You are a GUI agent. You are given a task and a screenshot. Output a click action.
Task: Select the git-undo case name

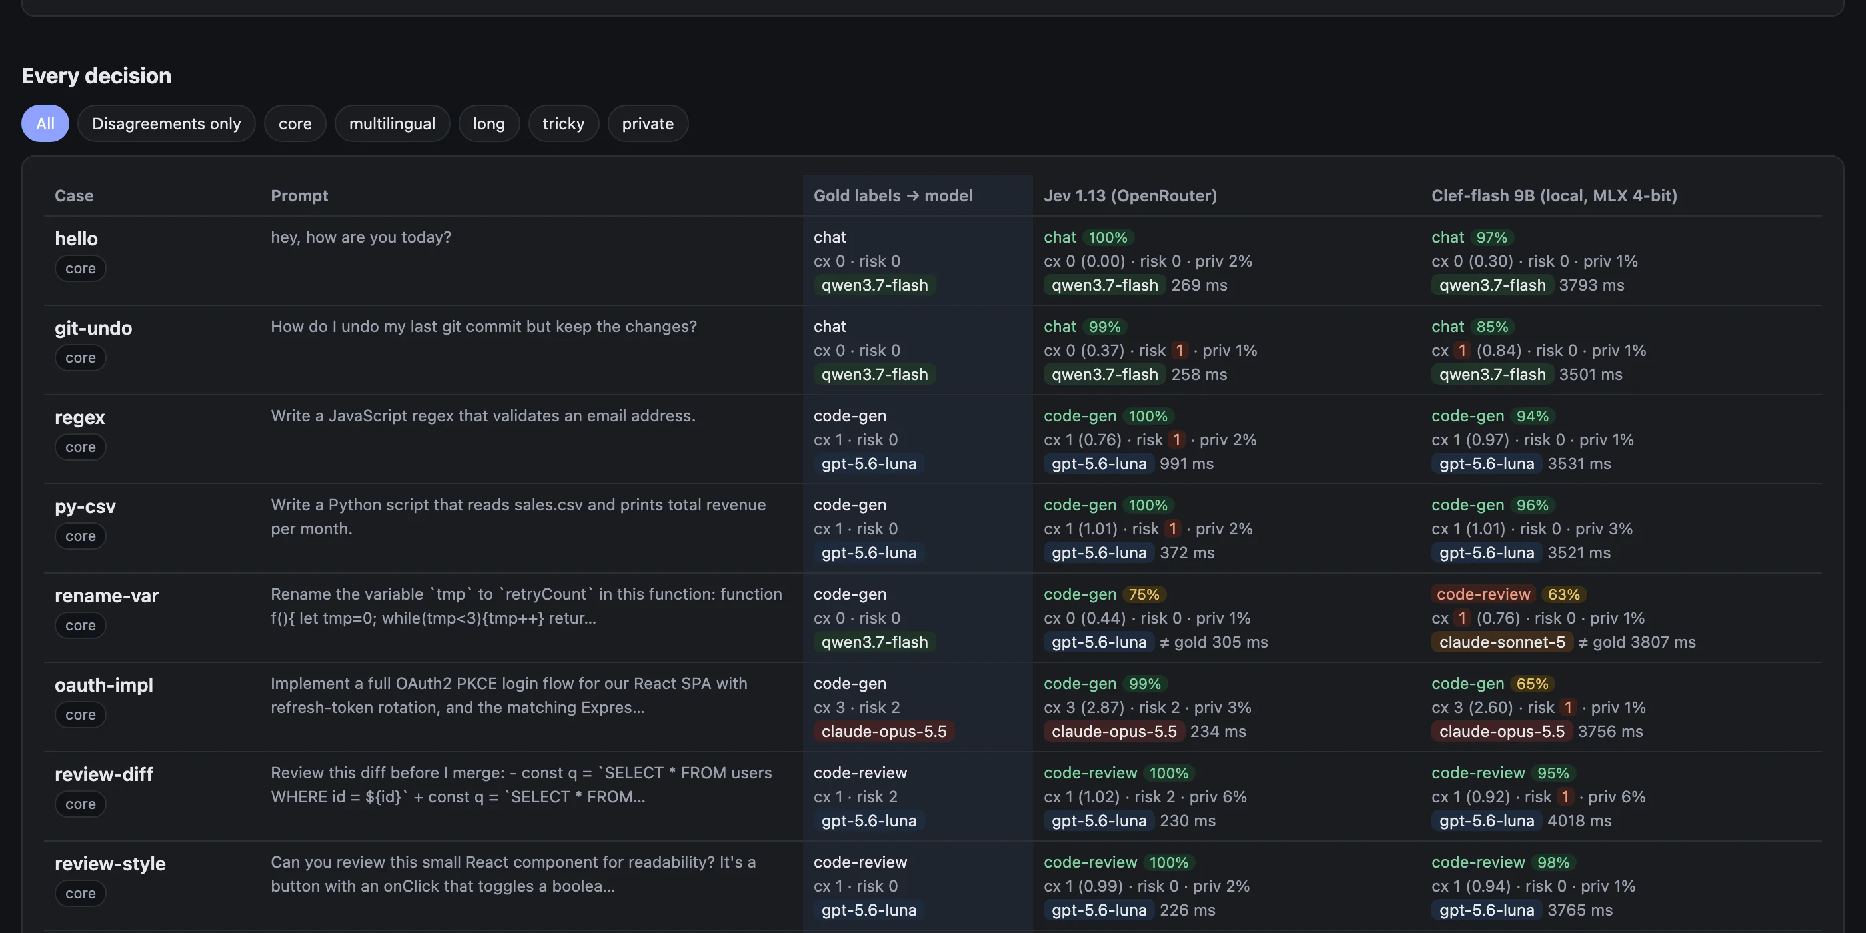click(93, 327)
